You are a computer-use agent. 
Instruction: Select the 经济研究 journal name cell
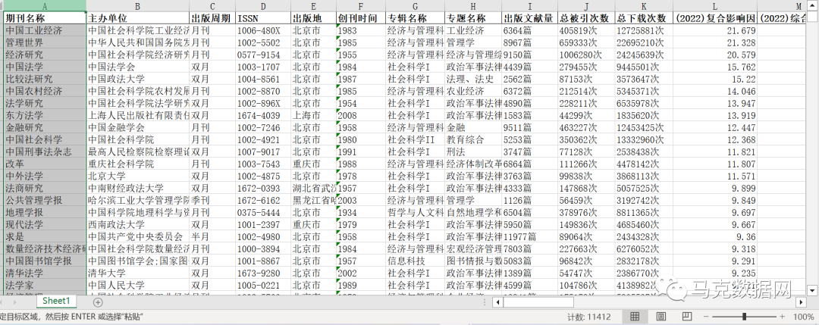[x=45, y=55]
